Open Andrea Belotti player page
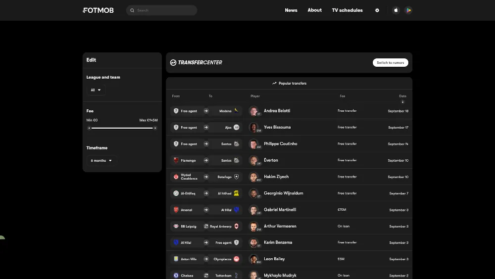The image size is (495, 279). (x=277, y=111)
